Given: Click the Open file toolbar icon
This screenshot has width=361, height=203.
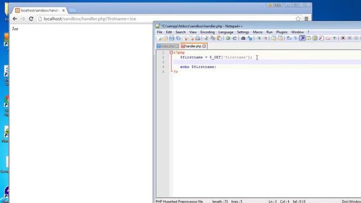Looking at the screenshot, I should pos(165,38).
